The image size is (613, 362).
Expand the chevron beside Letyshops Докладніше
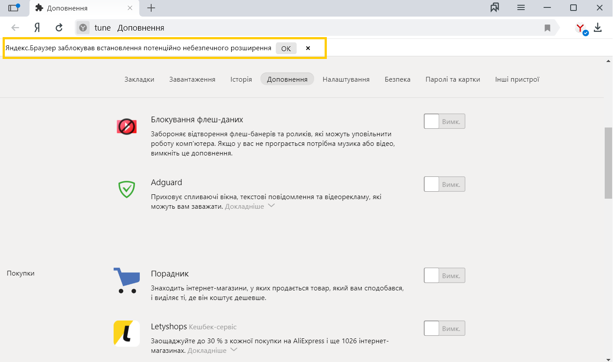tap(234, 350)
